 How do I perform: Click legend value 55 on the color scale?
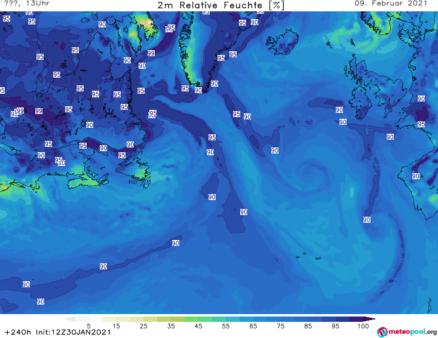[x=226, y=326]
